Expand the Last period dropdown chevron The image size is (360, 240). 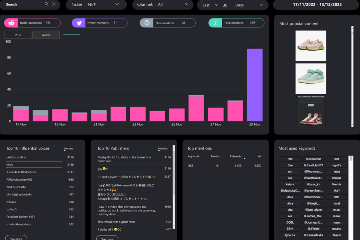(x=216, y=5)
